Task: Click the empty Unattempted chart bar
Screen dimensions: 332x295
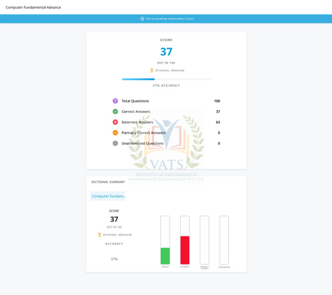Action: pyautogui.click(x=224, y=240)
